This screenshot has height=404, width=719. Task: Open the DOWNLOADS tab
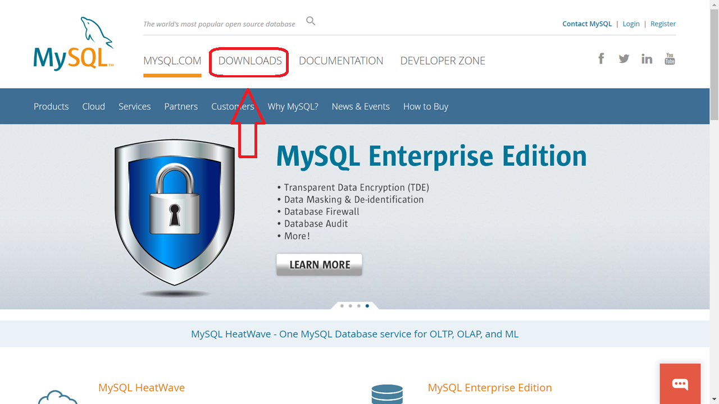click(x=250, y=61)
